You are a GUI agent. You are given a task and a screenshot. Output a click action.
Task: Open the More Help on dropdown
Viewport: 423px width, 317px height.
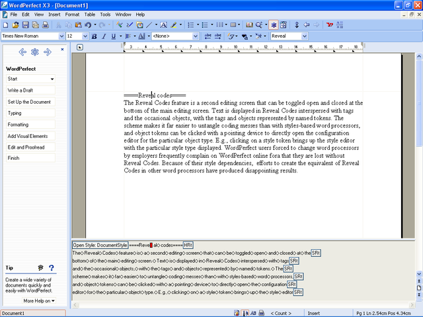coord(39,301)
